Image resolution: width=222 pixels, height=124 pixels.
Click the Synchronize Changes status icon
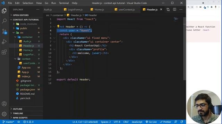pyautogui.click(x=19, y=122)
